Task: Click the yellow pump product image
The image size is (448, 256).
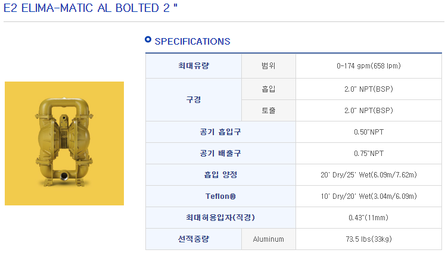Action: pyautogui.click(x=64, y=143)
